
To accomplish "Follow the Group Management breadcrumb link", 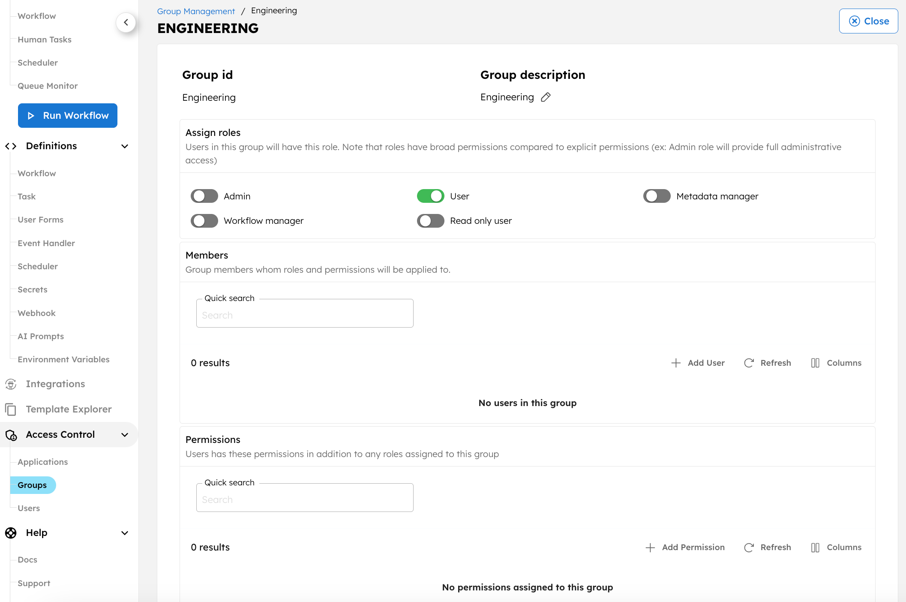I will tap(196, 11).
